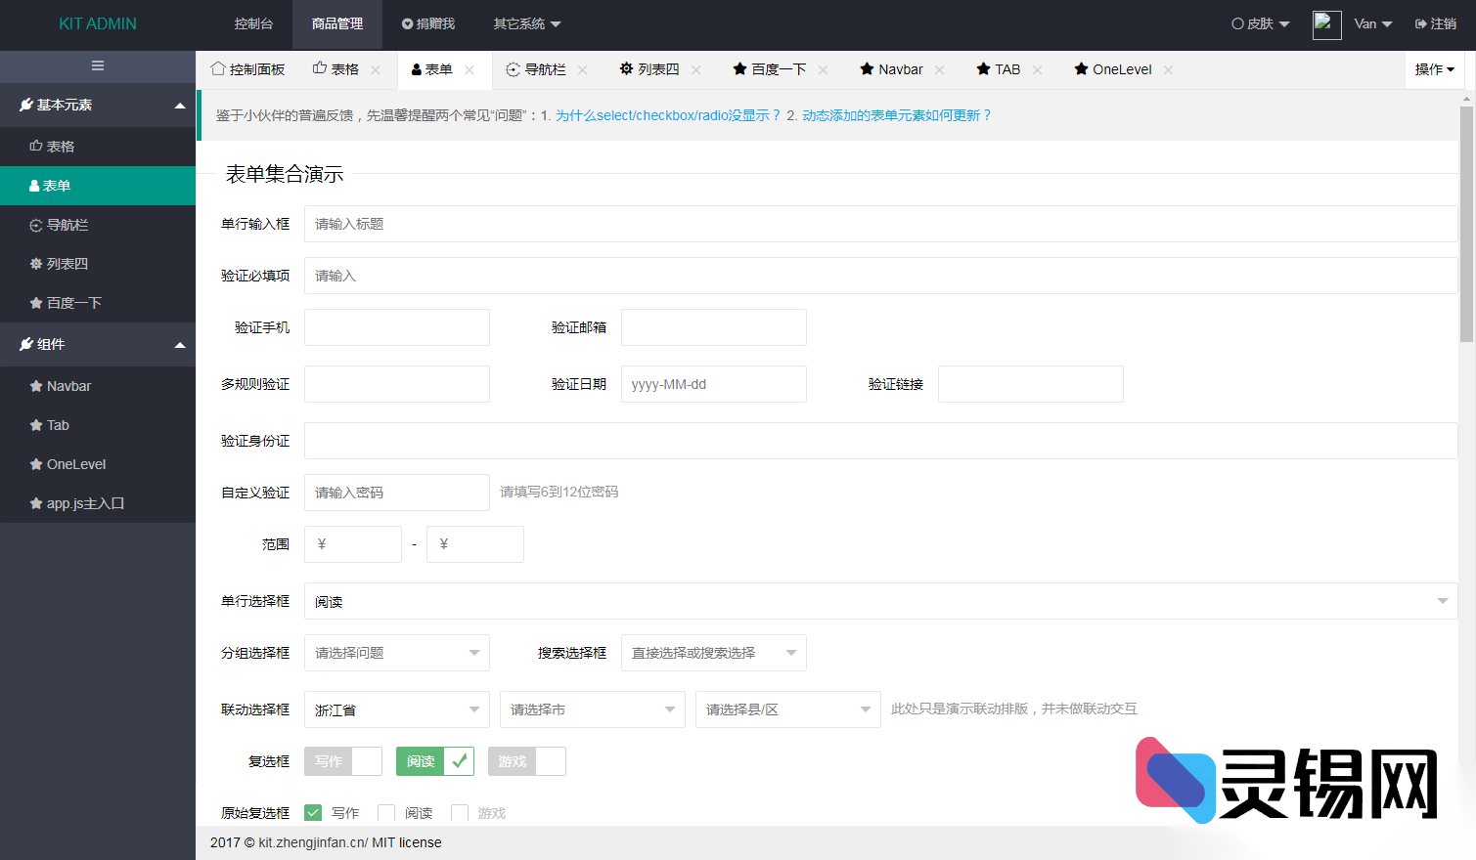Uncheck 写作 in the 原始复选框 row
This screenshot has width=1476, height=860.
pos(313,812)
